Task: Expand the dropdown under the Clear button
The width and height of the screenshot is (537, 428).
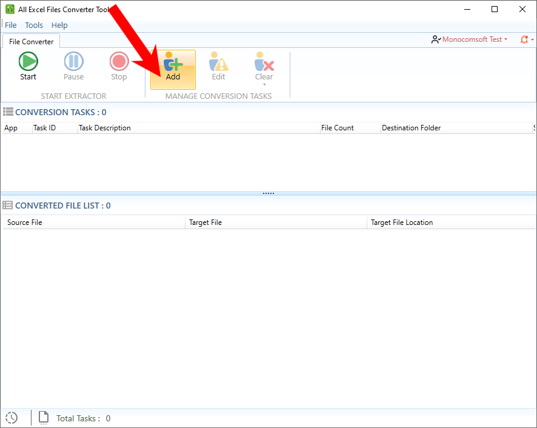Action: click(x=264, y=85)
